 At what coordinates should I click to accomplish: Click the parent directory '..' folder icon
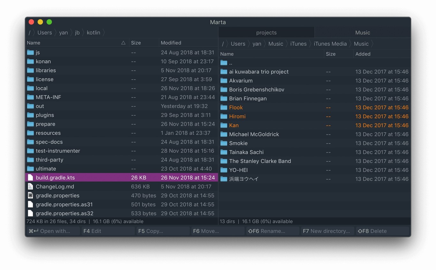(x=224, y=63)
